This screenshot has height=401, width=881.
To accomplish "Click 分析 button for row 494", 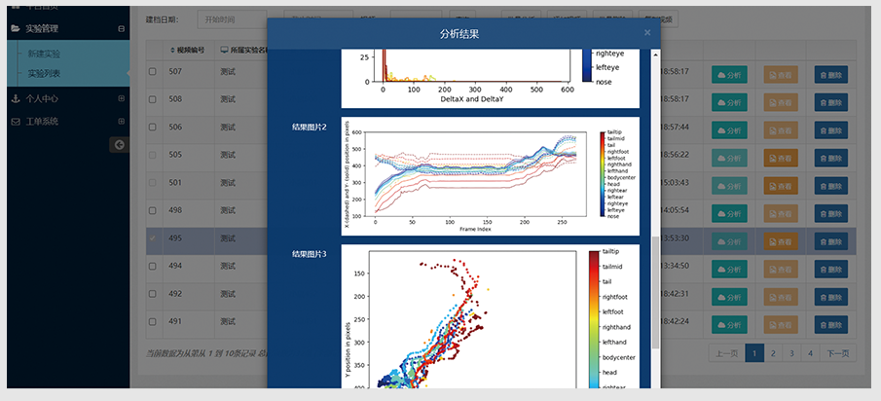I will click(729, 267).
